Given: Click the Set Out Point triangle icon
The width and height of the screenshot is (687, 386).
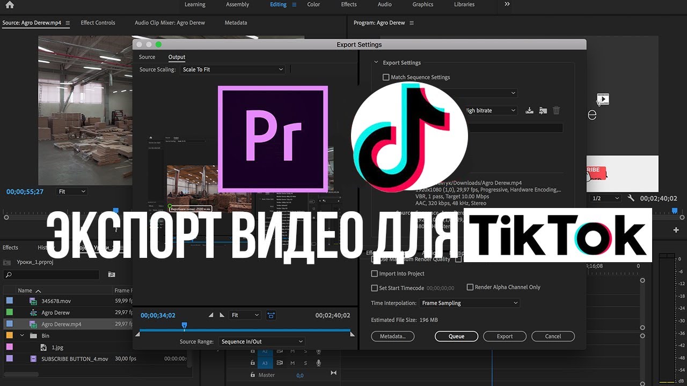Looking at the screenshot, I should coord(222,315).
